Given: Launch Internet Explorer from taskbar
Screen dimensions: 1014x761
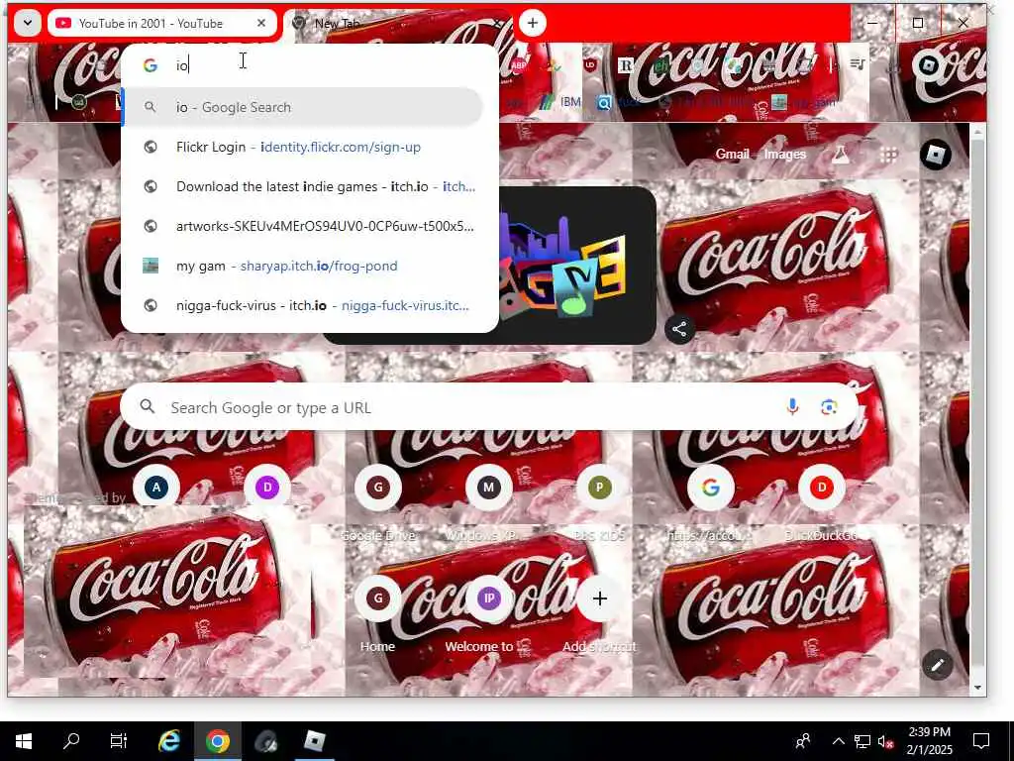Looking at the screenshot, I should click(168, 741).
